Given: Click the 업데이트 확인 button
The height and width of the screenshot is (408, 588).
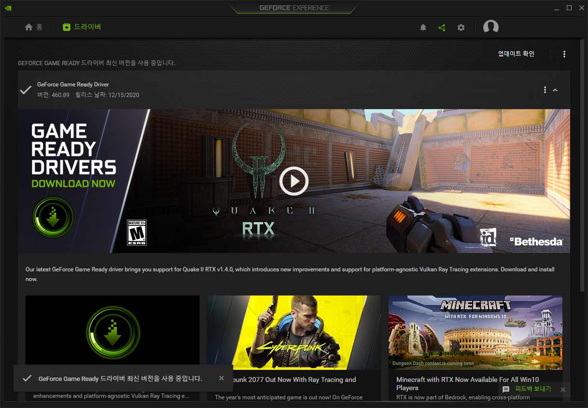Looking at the screenshot, I should click(516, 54).
